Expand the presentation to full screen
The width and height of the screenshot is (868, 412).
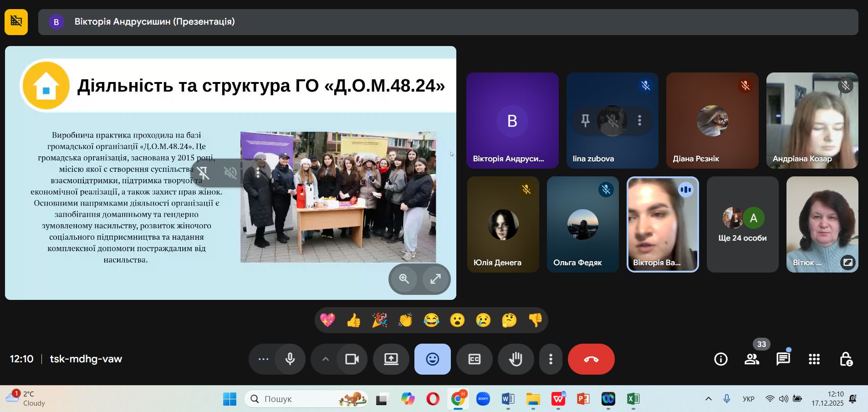[x=435, y=279]
